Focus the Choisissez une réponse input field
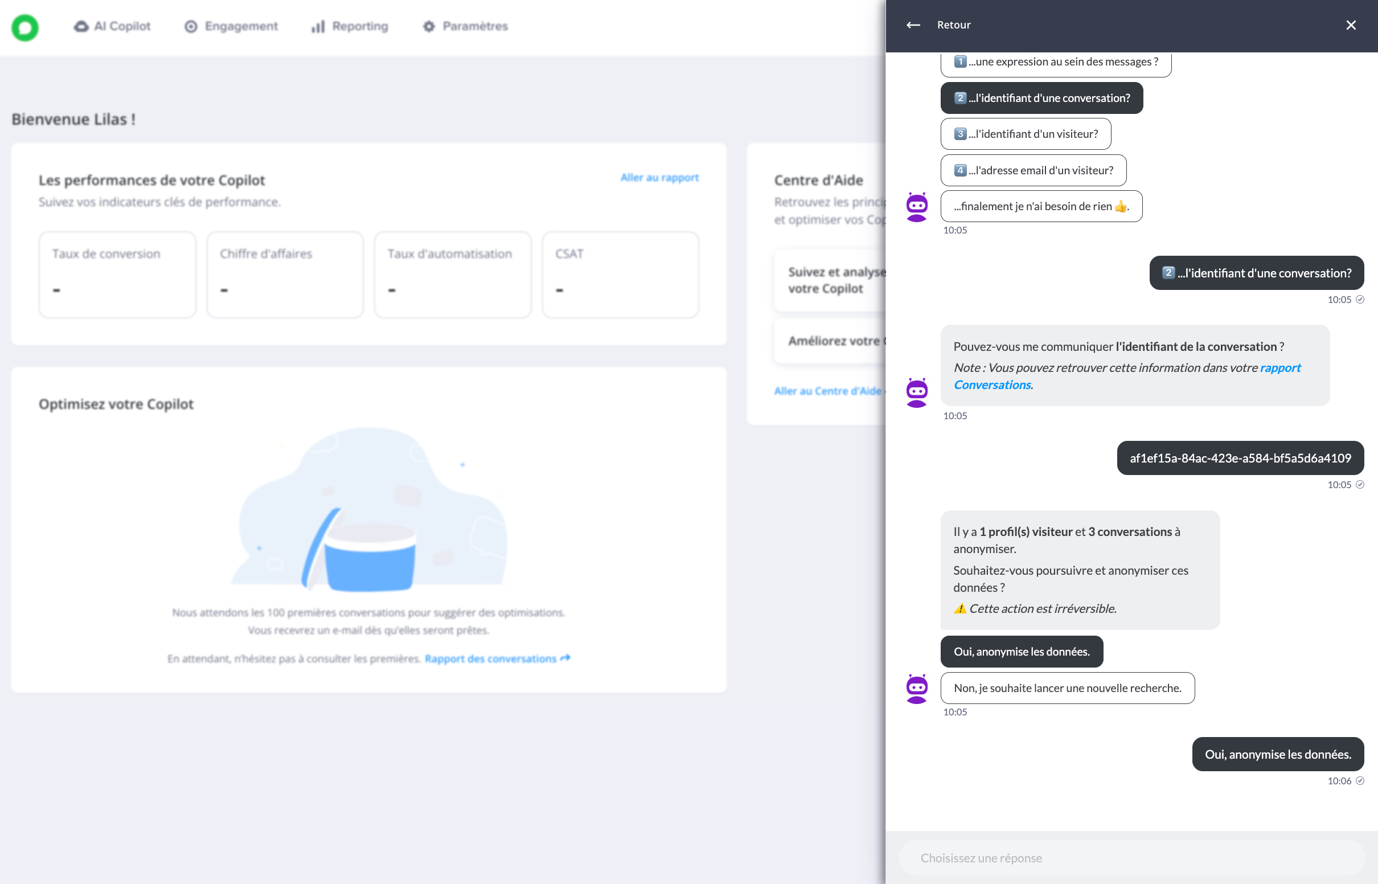The width and height of the screenshot is (1378, 884). coord(1131,858)
